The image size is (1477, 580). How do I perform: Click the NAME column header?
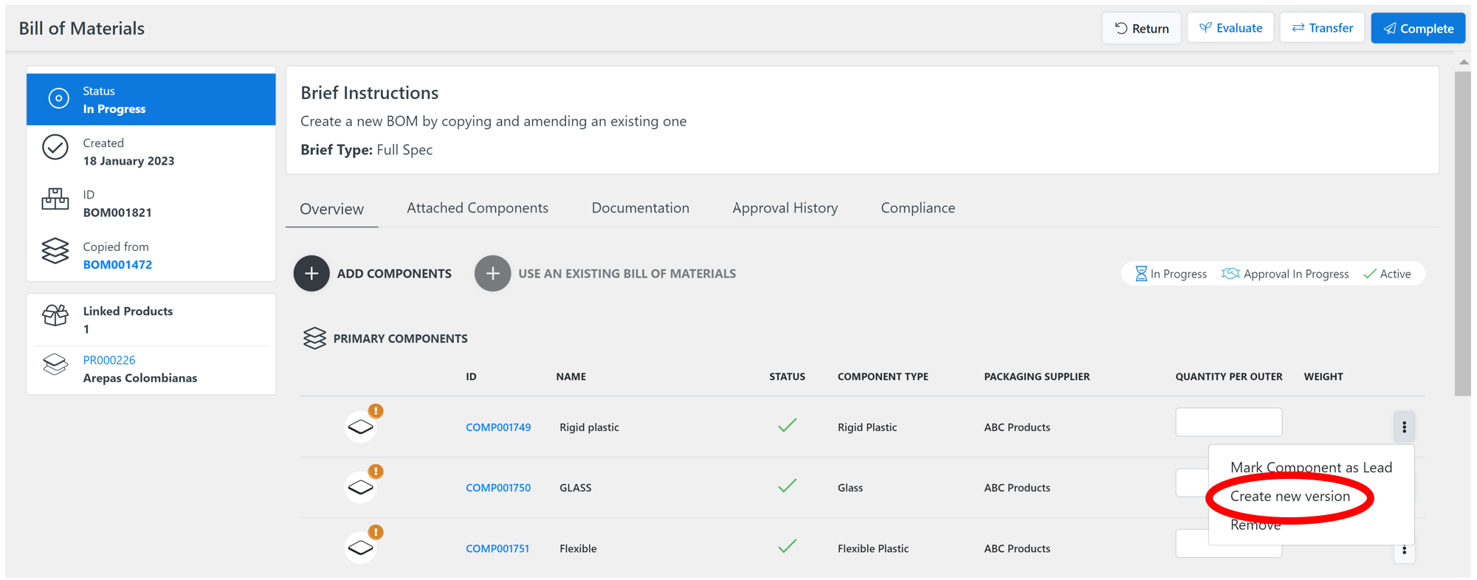click(x=571, y=376)
